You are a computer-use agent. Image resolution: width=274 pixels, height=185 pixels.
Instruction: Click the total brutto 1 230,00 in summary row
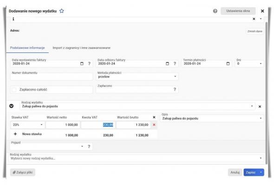tap(142, 135)
